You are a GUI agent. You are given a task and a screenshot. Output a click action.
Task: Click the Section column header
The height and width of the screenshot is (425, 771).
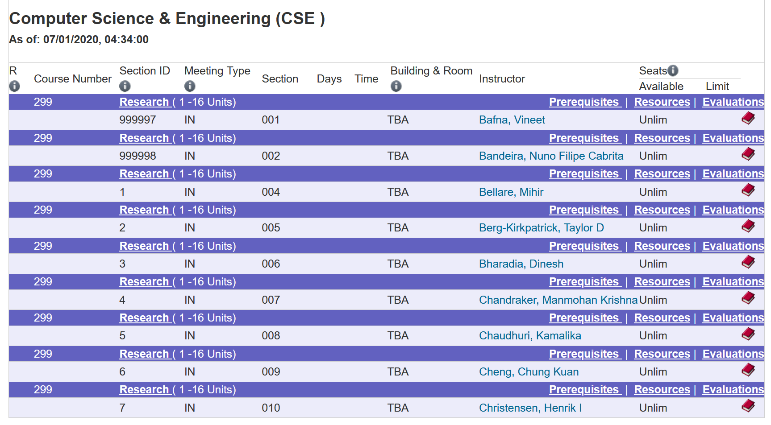[280, 79]
